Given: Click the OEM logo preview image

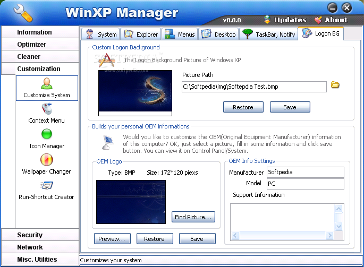Looking at the screenshot, I should 131,202.
